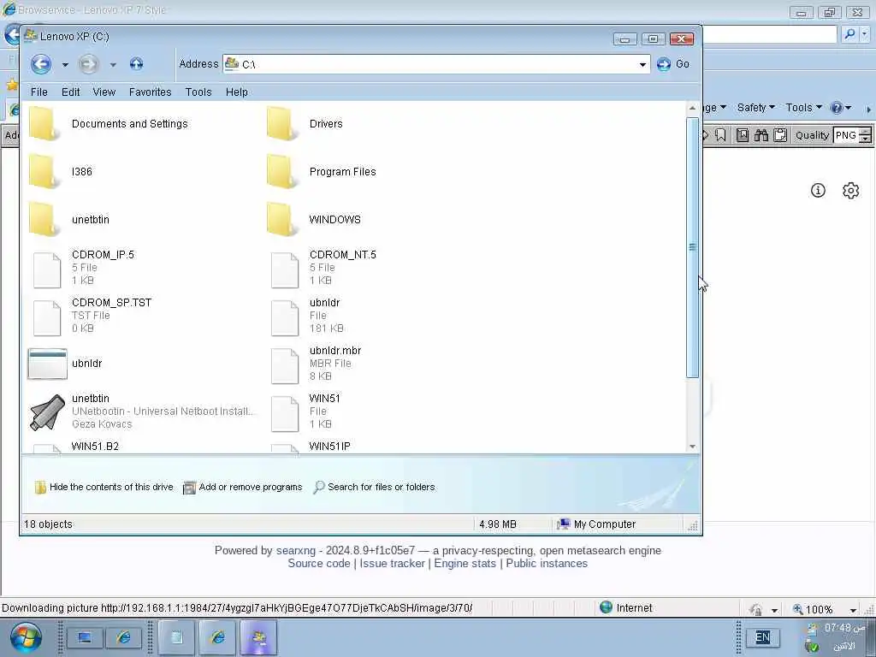This screenshot has width=876, height=657.
Task: Click Search for files or folders
Action: pos(374,487)
